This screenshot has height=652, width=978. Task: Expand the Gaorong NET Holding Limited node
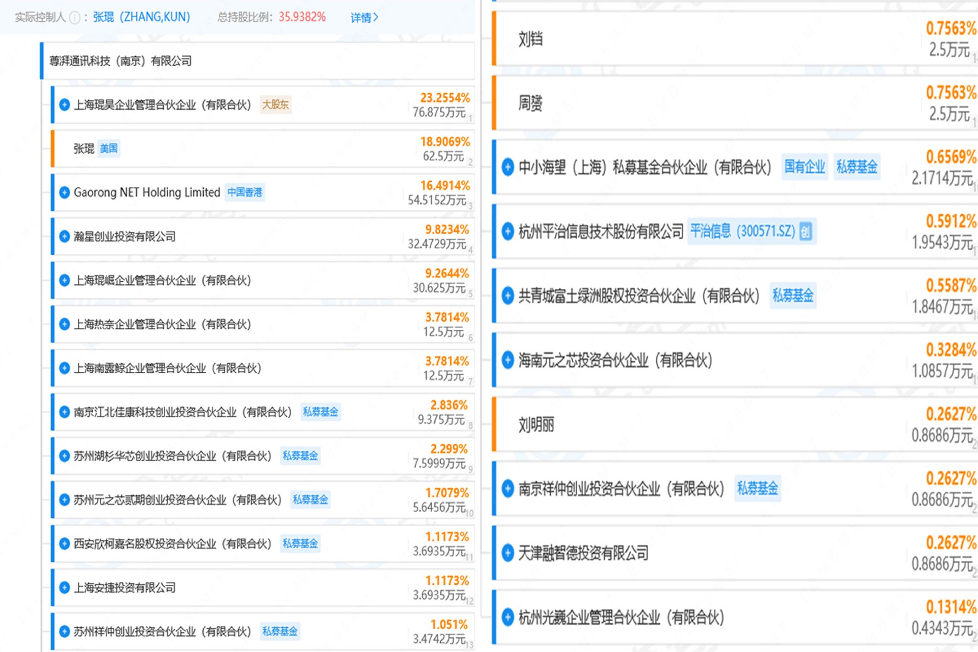click(64, 192)
